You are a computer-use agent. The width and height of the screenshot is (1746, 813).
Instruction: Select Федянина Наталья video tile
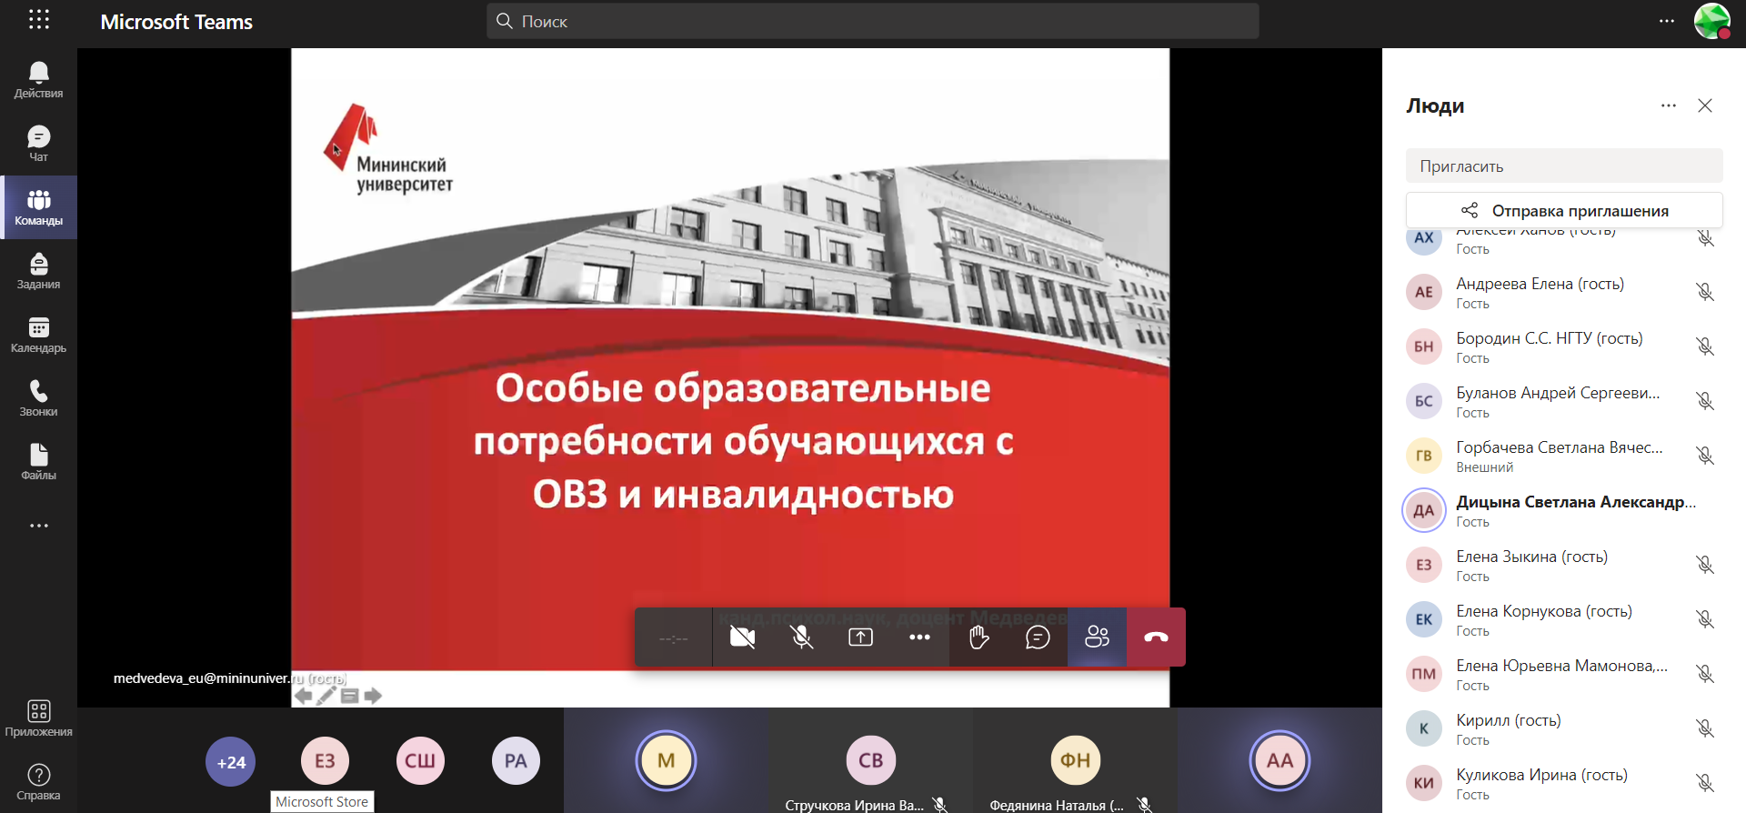[1075, 760]
